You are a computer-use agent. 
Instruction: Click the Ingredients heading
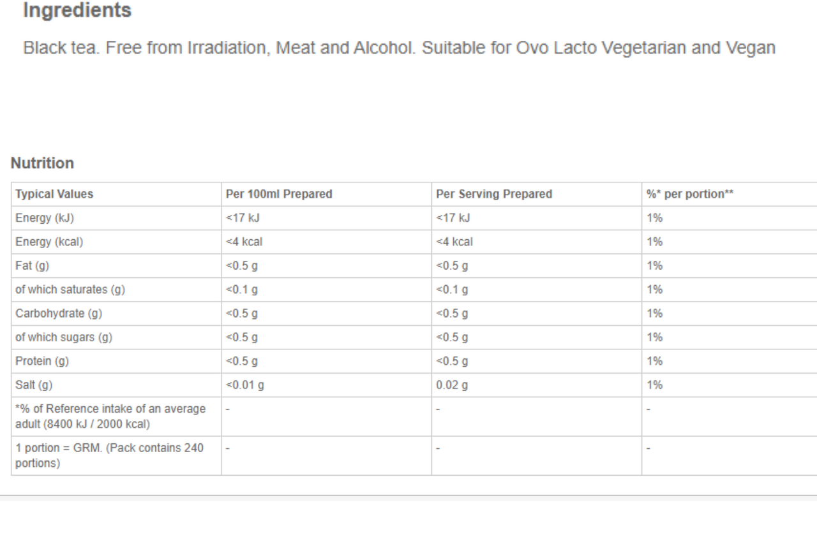pos(77,11)
